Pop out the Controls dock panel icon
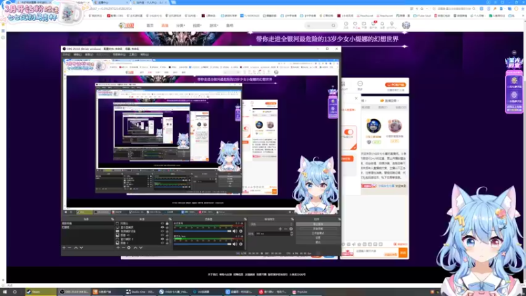 click(339, 219)
